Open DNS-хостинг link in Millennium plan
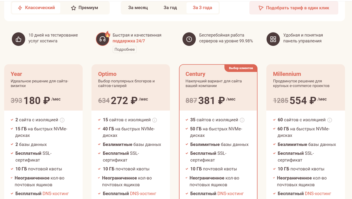352x199 pixels. point(318,193)
